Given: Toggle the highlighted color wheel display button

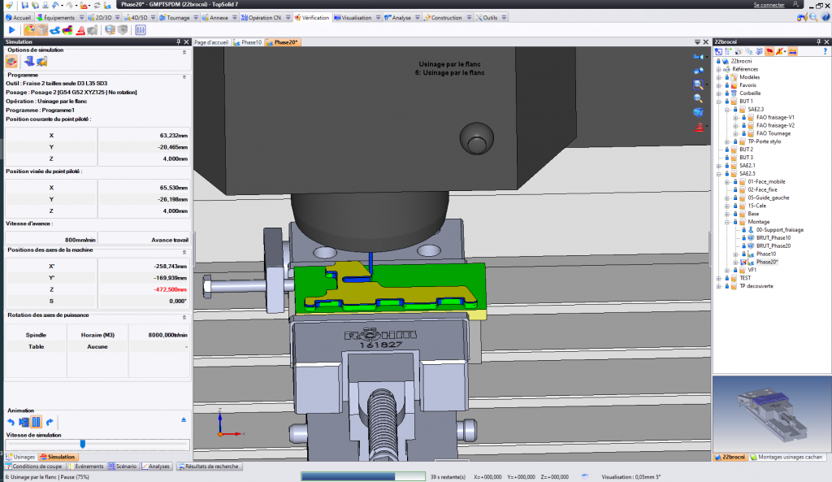Looking at the screenshot, I should tap(28, 30).
